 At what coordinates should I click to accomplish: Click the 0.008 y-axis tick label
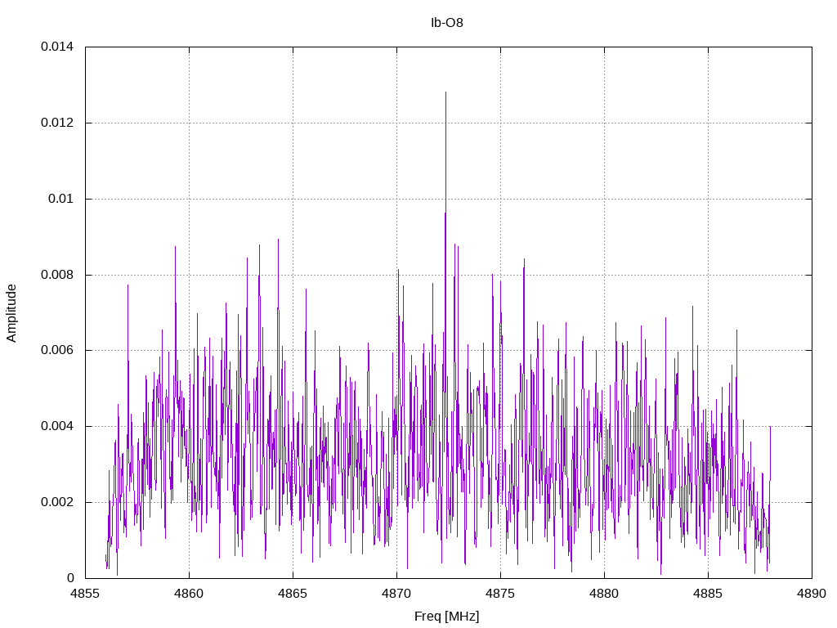pos(57,275)
